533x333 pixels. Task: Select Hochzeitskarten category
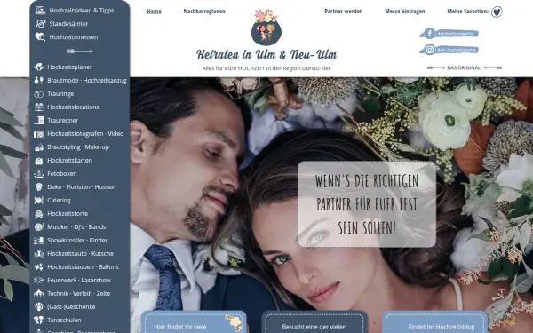pyautogui.click(x=69, y=161)
